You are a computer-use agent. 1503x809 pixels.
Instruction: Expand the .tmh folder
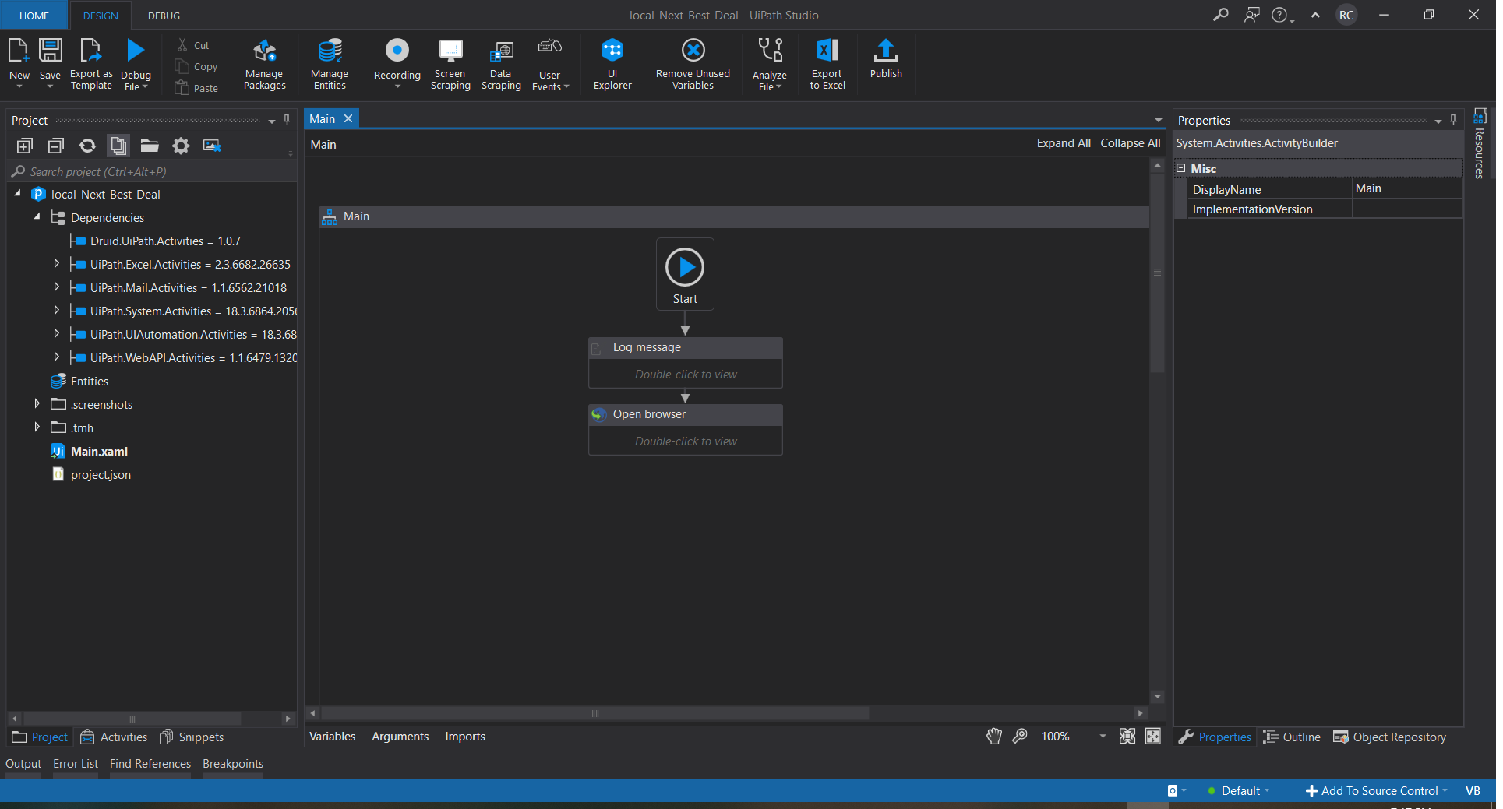37,427
